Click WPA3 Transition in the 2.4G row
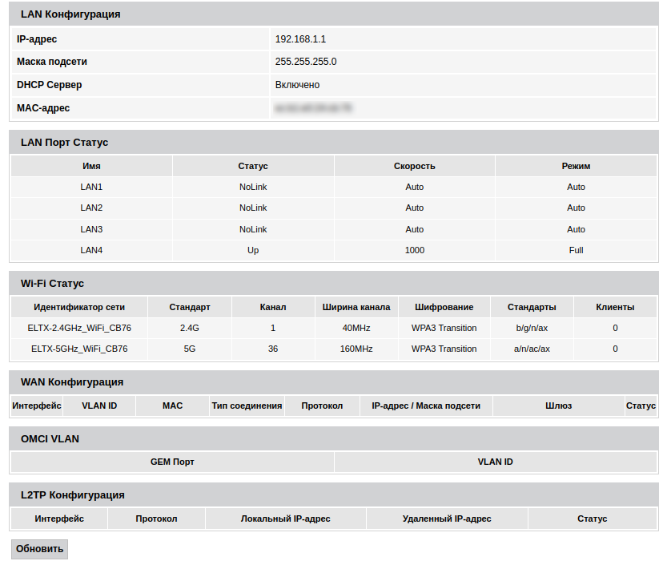This screenshot has height=565, width=663. click(444, 328)
